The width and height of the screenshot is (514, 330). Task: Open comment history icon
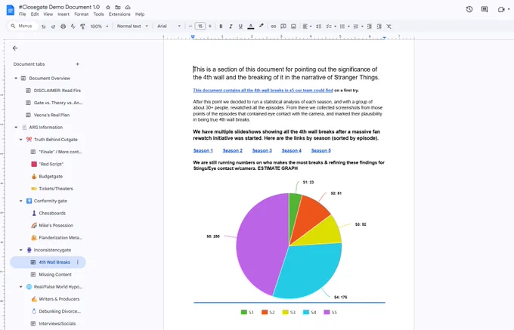485,9
